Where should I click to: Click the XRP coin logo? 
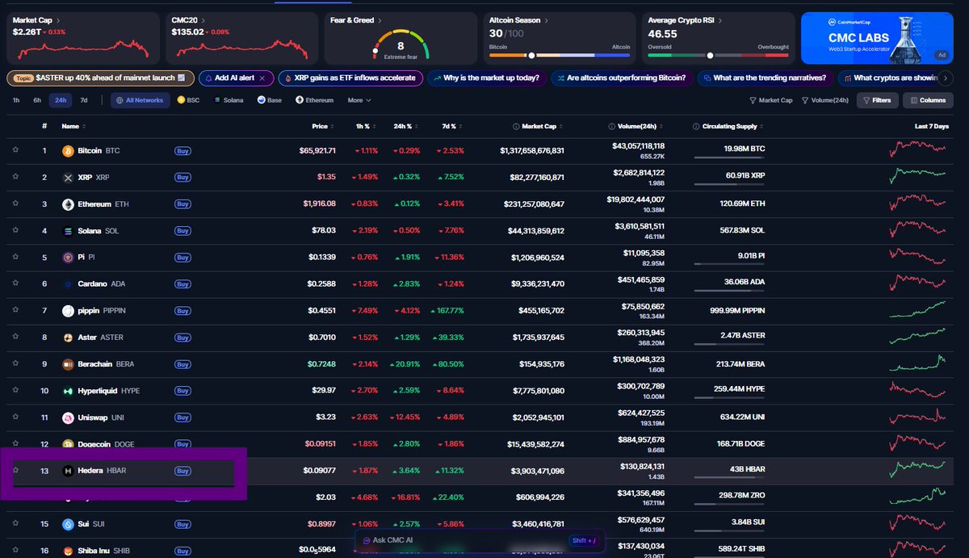pyautogui.click(x=68, y=178)
